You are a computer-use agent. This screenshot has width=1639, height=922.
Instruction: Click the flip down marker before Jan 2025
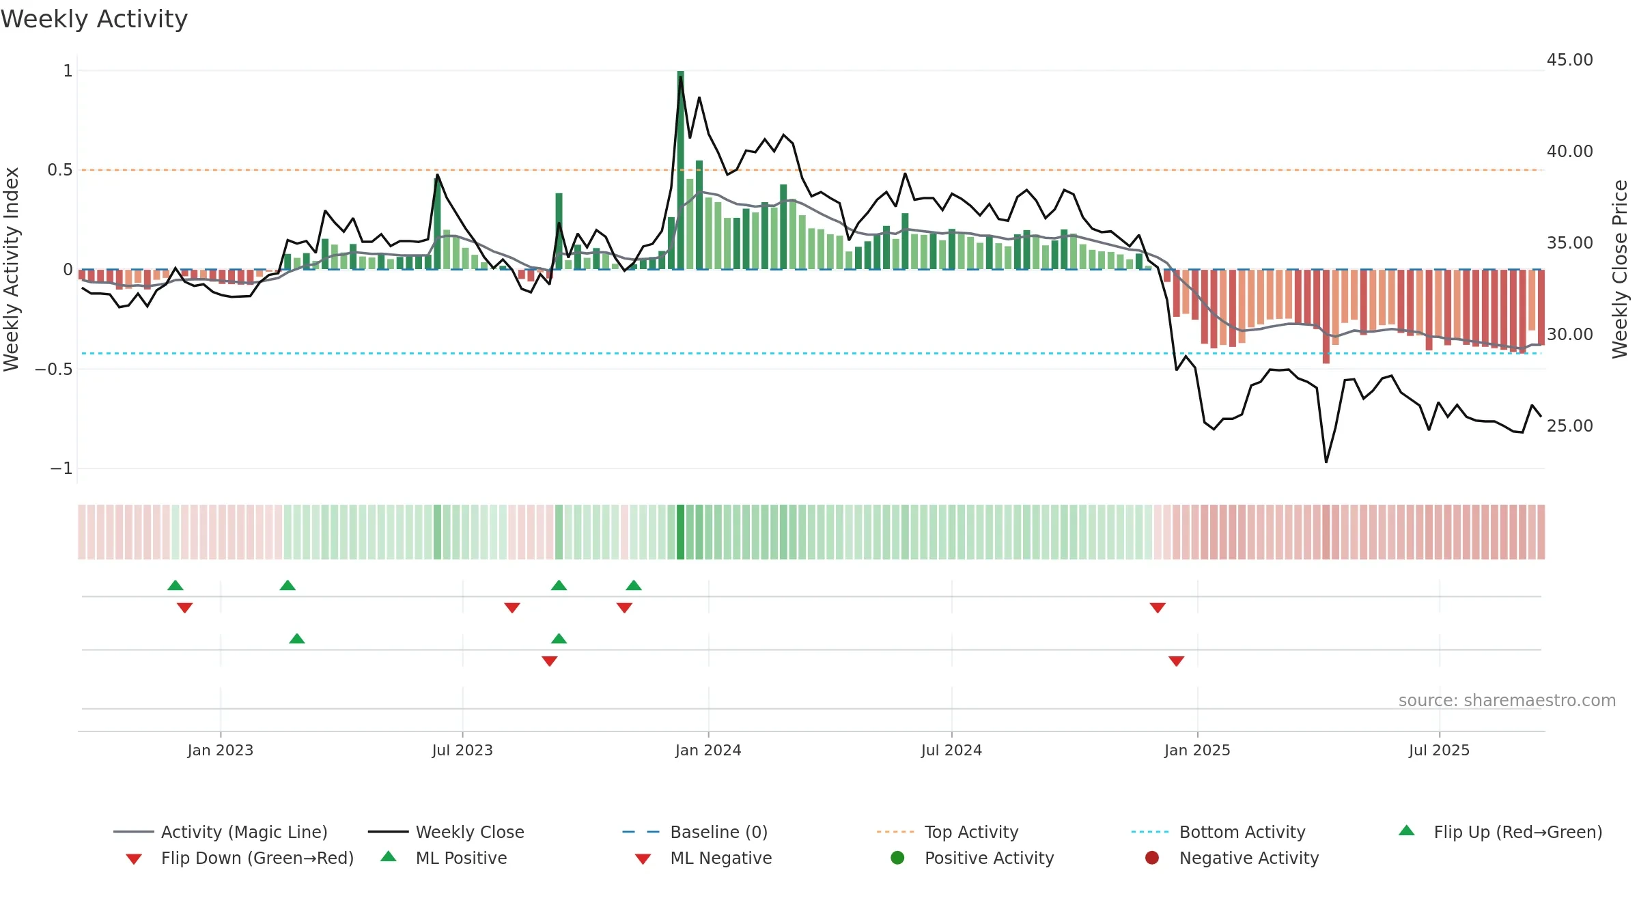[x=1158, y=608]
